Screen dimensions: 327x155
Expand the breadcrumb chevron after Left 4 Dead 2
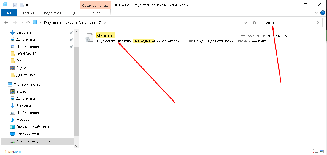pyautogui.click(x=105, y=22)
